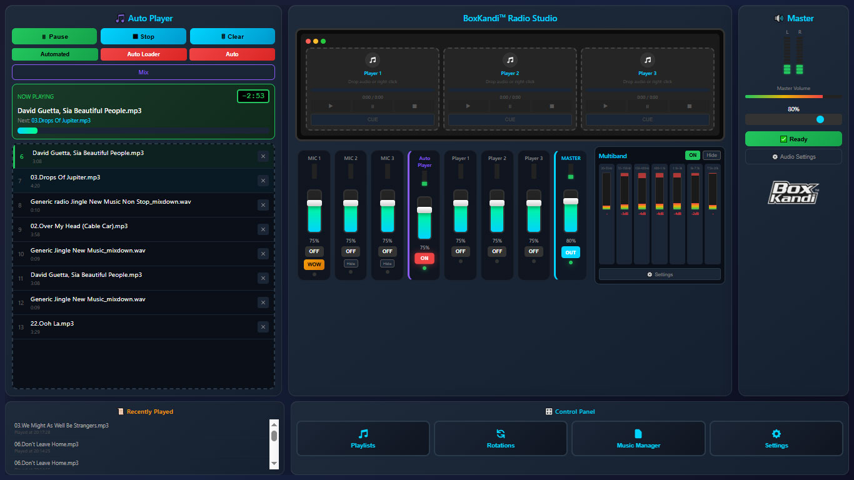Remove 22.Ooh La.mp3 using its X icon
The height and width of the screenshot is (480, 854).
pos(263,327)
